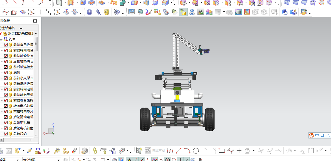Click the navigator horizontal scrollbar right arrow
Screen dimensions: 331x161
31,140
